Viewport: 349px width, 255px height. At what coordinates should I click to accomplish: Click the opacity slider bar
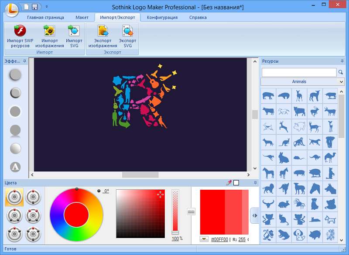(175, 212)
